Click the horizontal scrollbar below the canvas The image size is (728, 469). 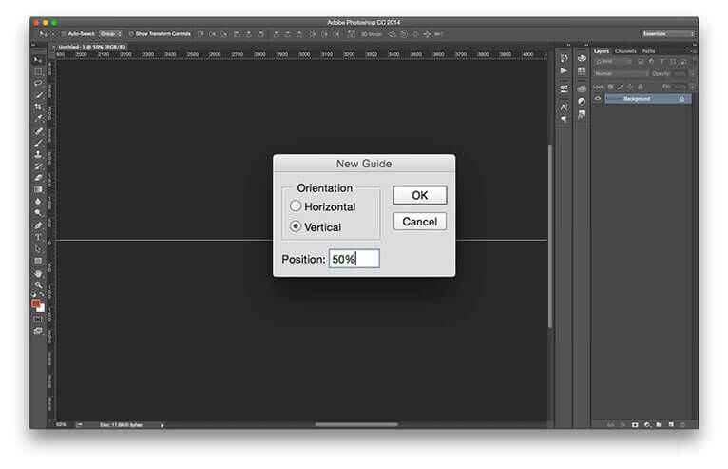[356, 424]
